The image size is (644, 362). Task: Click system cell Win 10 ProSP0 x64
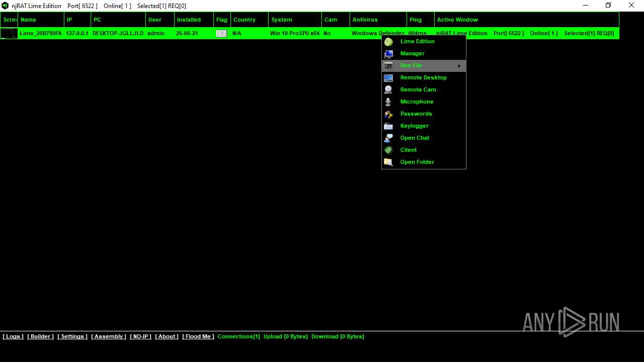[295, 33]
